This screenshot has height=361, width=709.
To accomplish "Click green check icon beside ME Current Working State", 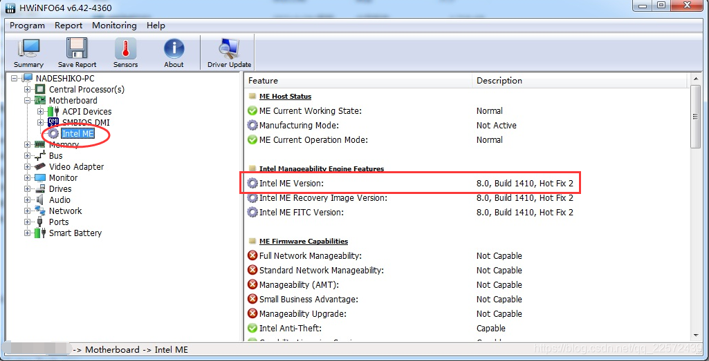I will click(252, 111).
